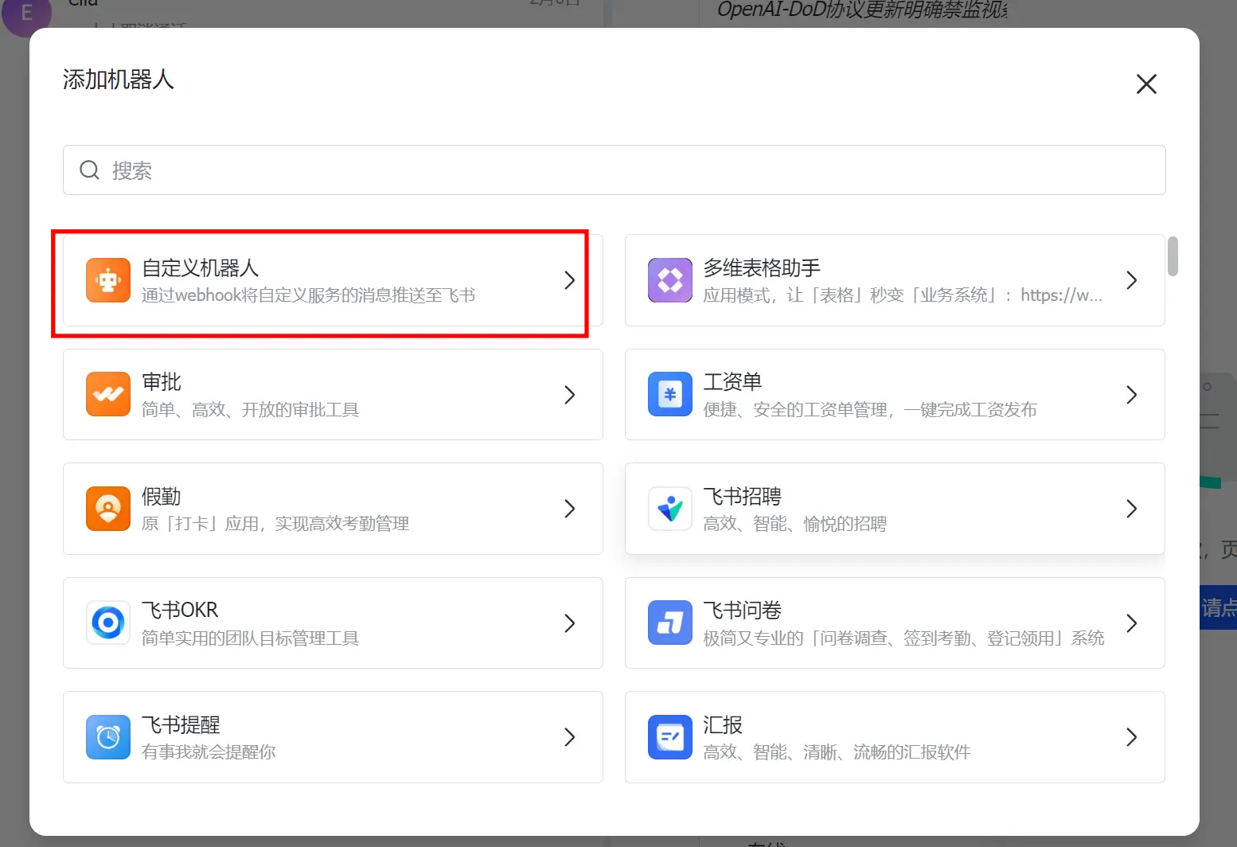Screen dimensions: 1237x847
Task: Expand 飞书招聘 with its right chevron
Action: 1132,509
